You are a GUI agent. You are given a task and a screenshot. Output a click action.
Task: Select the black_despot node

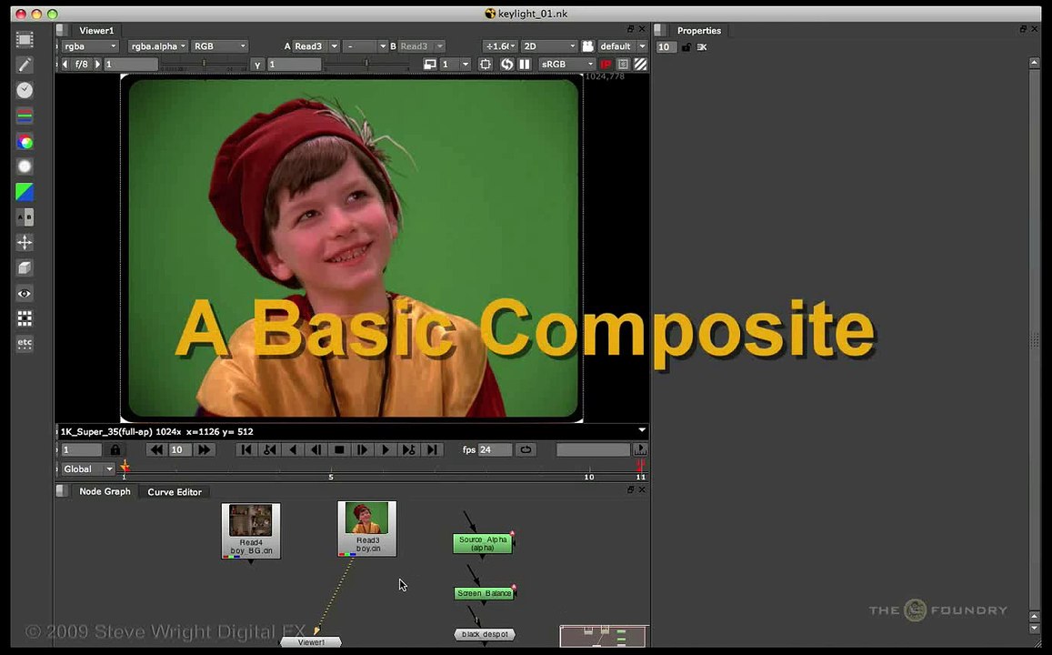(485, 634)
